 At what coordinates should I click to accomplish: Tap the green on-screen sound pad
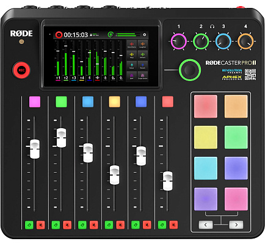coord(142,55)
